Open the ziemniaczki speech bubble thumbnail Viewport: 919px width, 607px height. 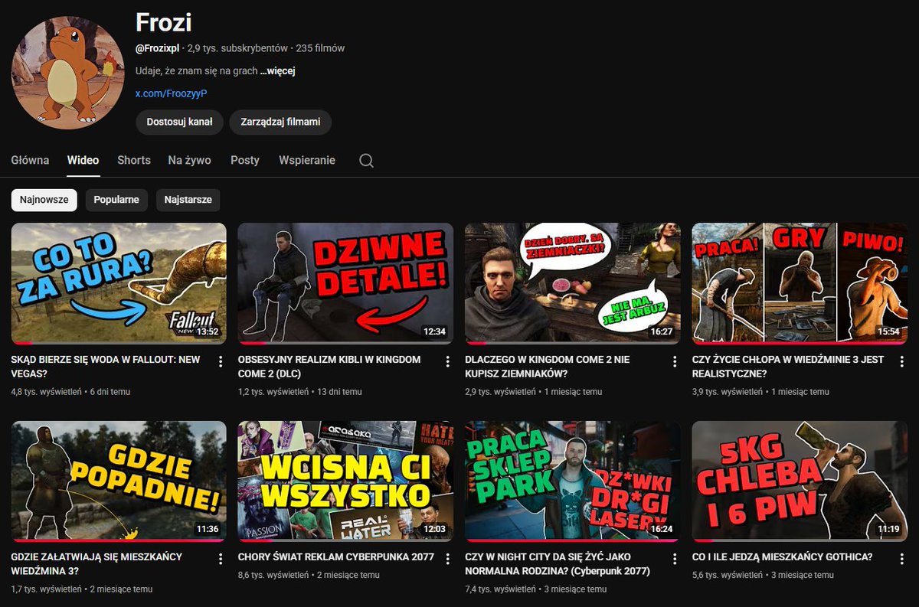pyautogui.click(x=572, y=283)
